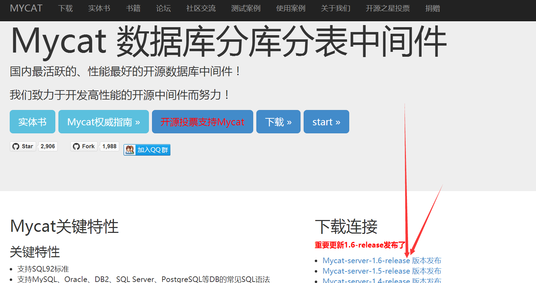Click the blue 下载 » button
This screenshot has width=536, height=283.
coord(278,122)
